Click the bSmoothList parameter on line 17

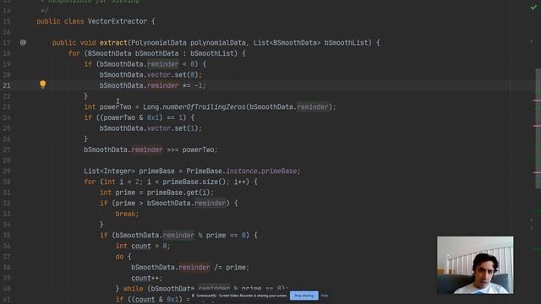pos(346,43)
